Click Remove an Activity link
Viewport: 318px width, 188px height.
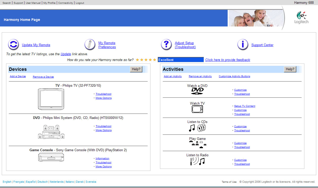coord(200,76)
